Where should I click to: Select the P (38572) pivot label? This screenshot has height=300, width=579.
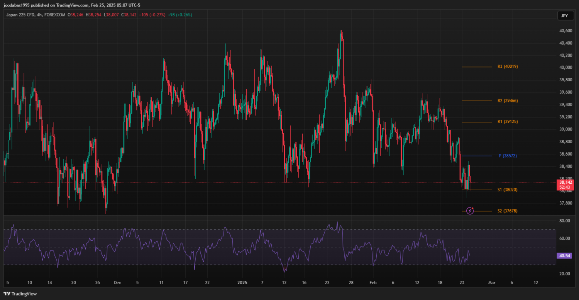[x=508, y=156]
